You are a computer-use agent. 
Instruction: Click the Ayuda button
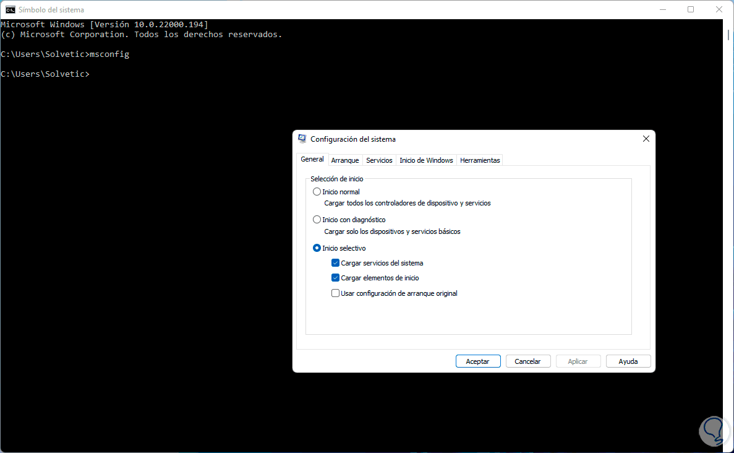click(x=628, y=361)
